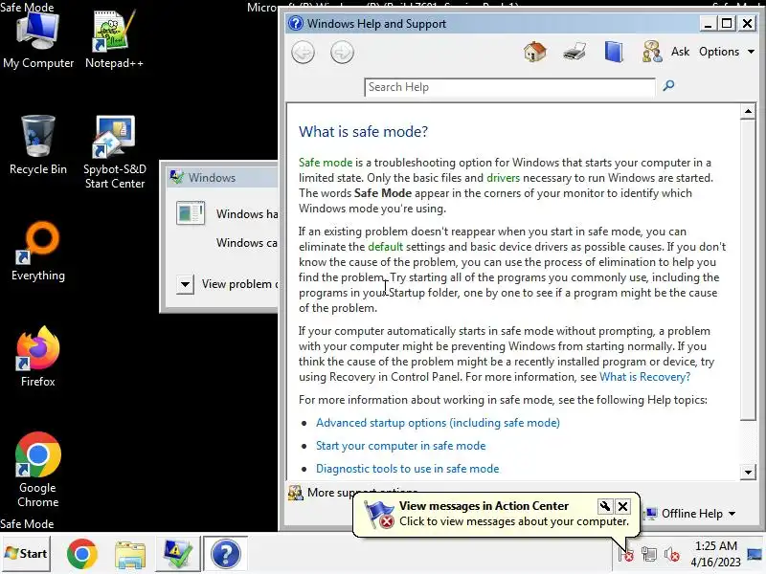Open My Computer desktop icon
This screenshot has height=574, width=766.
[38, 39]
